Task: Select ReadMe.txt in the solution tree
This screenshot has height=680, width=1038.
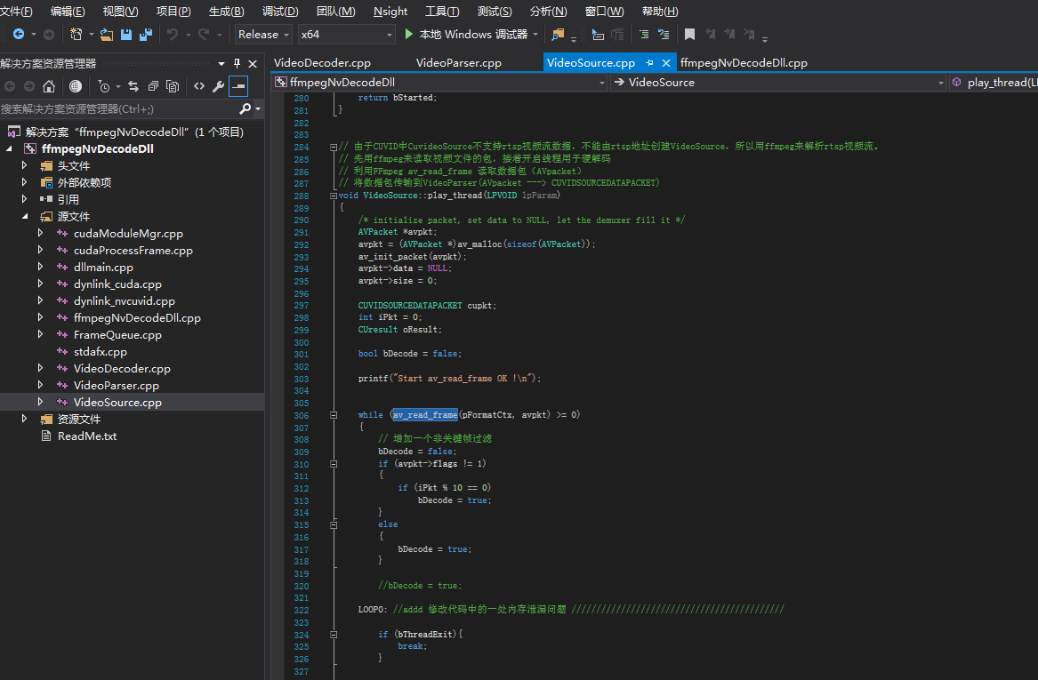Action: tap(87, 436)
